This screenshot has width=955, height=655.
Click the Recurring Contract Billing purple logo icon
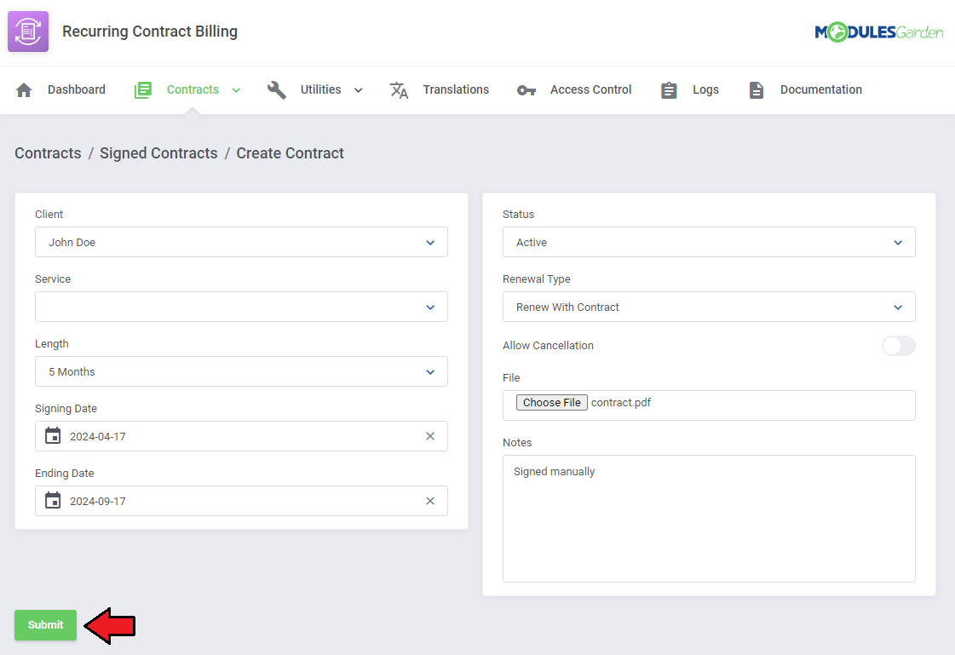point(28,31)
